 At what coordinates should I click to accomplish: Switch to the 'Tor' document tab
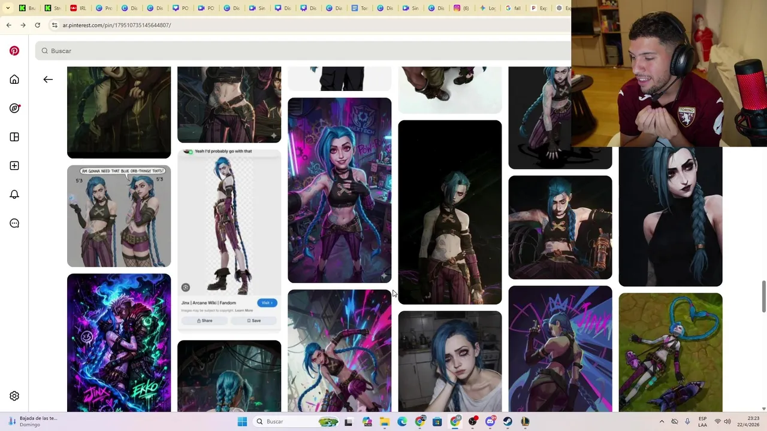point(361,8)
